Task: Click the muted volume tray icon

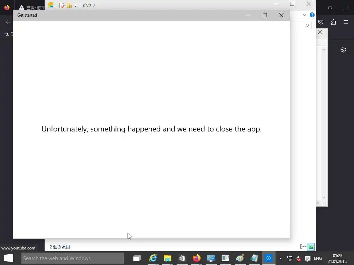Action: [x=298, y=258]
